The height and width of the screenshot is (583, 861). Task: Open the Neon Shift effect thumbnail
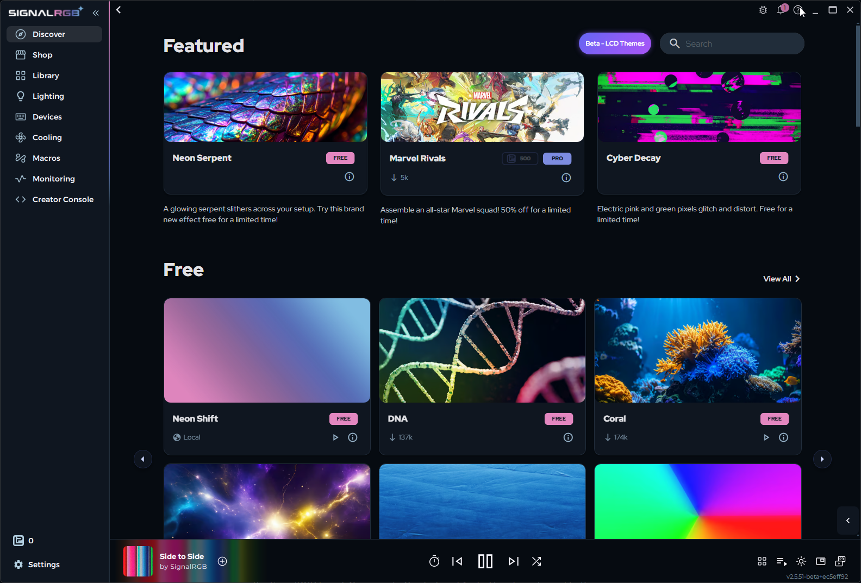click(267, 350)
